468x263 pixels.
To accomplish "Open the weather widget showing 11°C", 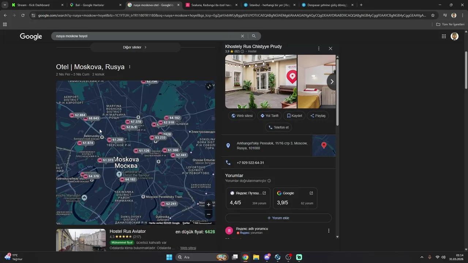I will (x=14, y=257).
